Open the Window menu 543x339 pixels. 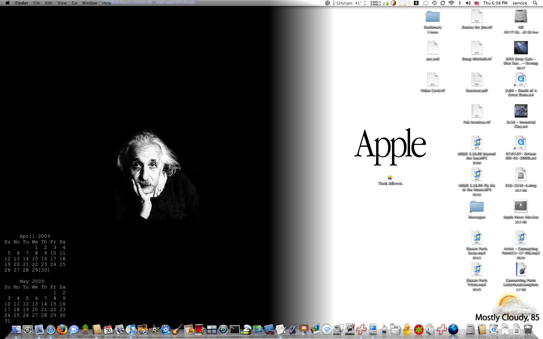(x=90, y=3)
